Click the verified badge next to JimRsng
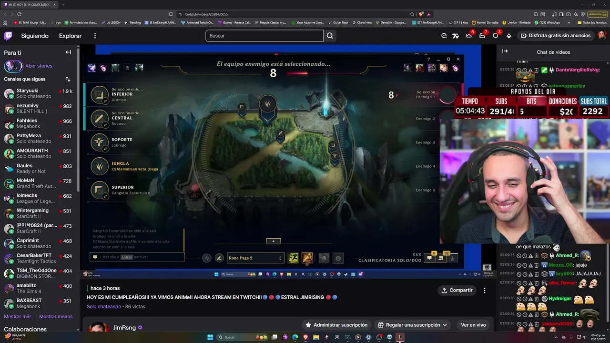Viewport: 610px width, 343px height. click(x=140, y=328)
